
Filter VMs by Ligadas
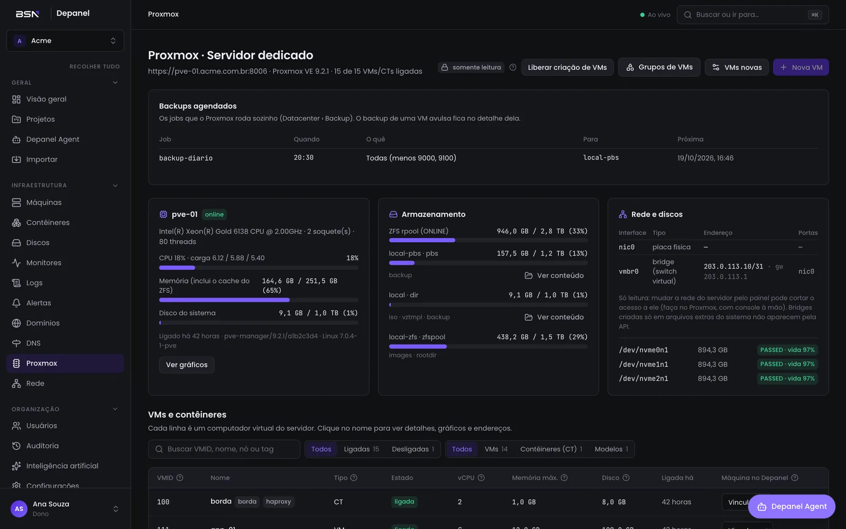coord(362,449)
